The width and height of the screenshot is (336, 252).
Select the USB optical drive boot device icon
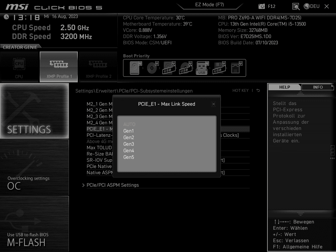point(186,68)
